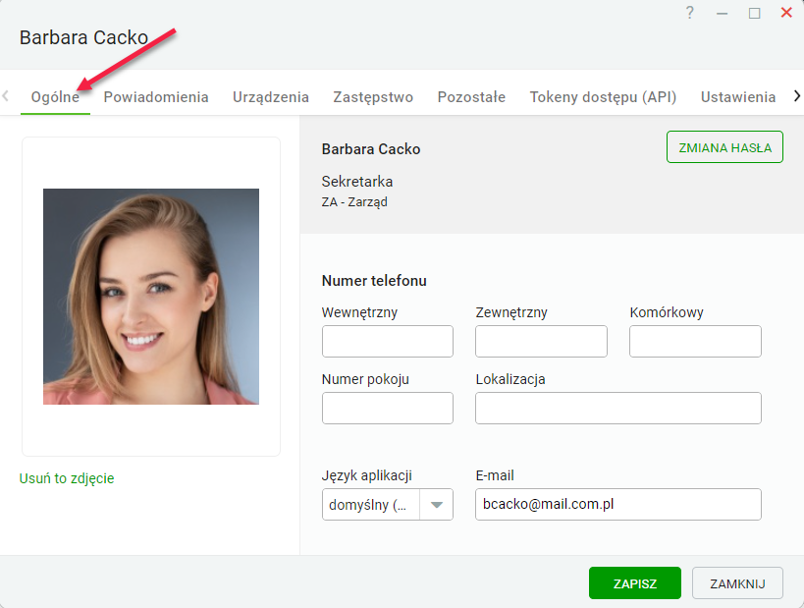Image resolution: width=804 pixels, height=608 pixels.
Task: Close the window with red X
Action: point(786,13)
